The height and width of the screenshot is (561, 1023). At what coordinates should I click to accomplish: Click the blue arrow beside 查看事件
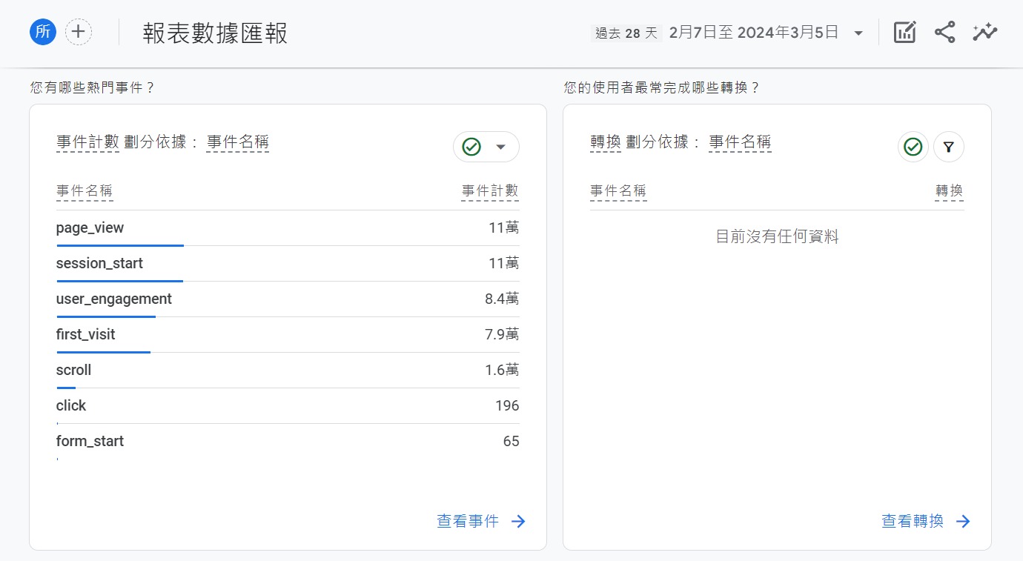tap(518, 521)
